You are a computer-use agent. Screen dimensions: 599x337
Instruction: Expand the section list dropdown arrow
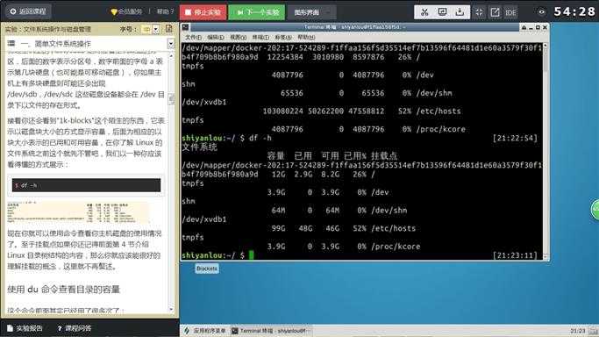tap(171, 44)
